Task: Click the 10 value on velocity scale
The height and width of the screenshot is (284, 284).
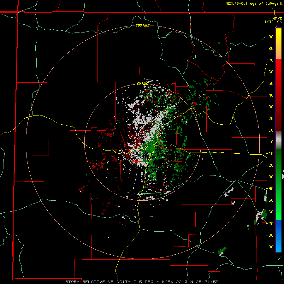Action: coord(271,130)
